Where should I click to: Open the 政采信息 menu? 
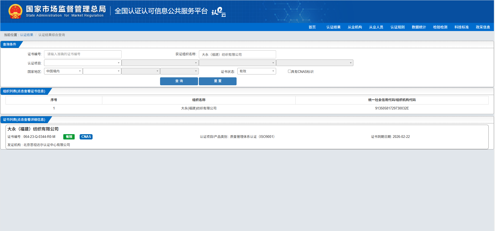[483, 27]
